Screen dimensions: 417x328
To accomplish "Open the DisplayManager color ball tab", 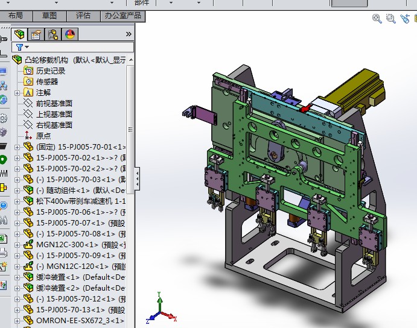I will click(x=69, y=34).
